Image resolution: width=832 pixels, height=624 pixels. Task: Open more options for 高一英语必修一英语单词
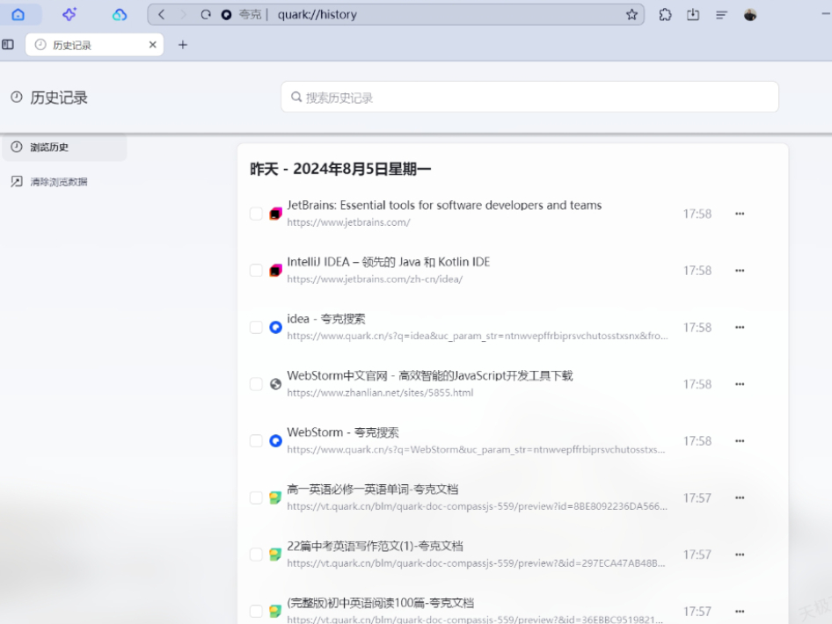(740, 497)
